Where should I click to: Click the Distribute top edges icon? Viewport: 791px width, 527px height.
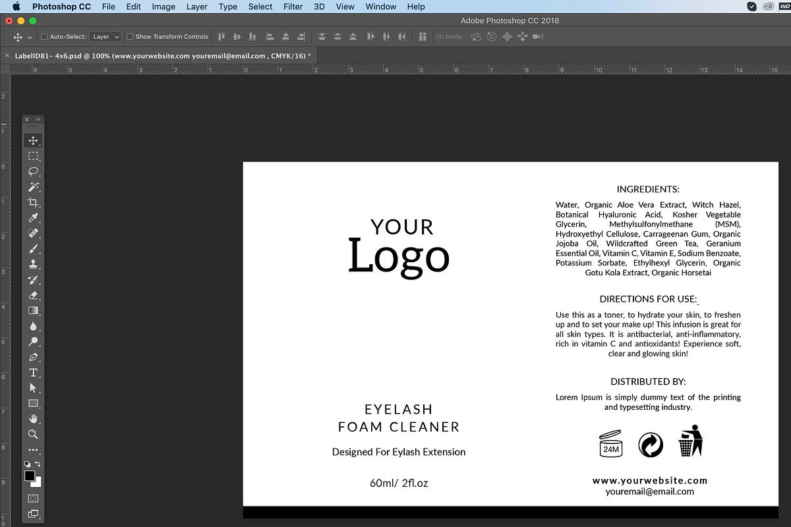click(x=322, y=37)
